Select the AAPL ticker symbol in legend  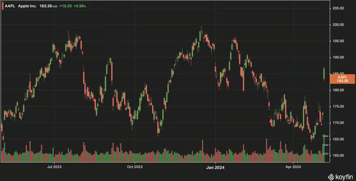[x=10, y=6]
